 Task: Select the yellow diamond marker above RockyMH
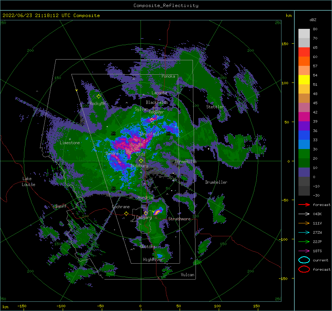point(98,97)
